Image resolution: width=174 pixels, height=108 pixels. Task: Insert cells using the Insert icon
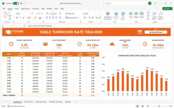click(131, 14)
